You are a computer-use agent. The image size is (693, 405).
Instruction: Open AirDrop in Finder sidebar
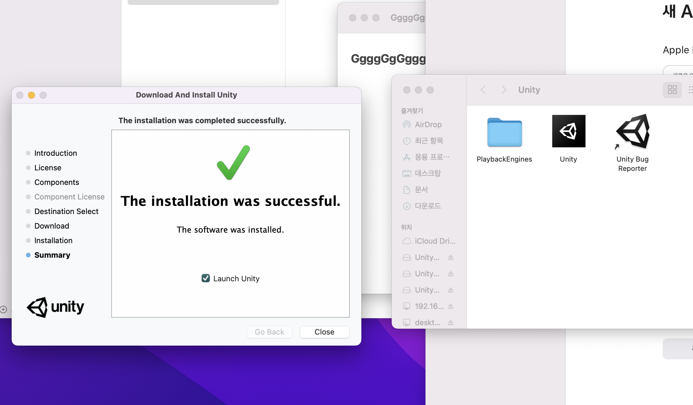pos(428,125)
